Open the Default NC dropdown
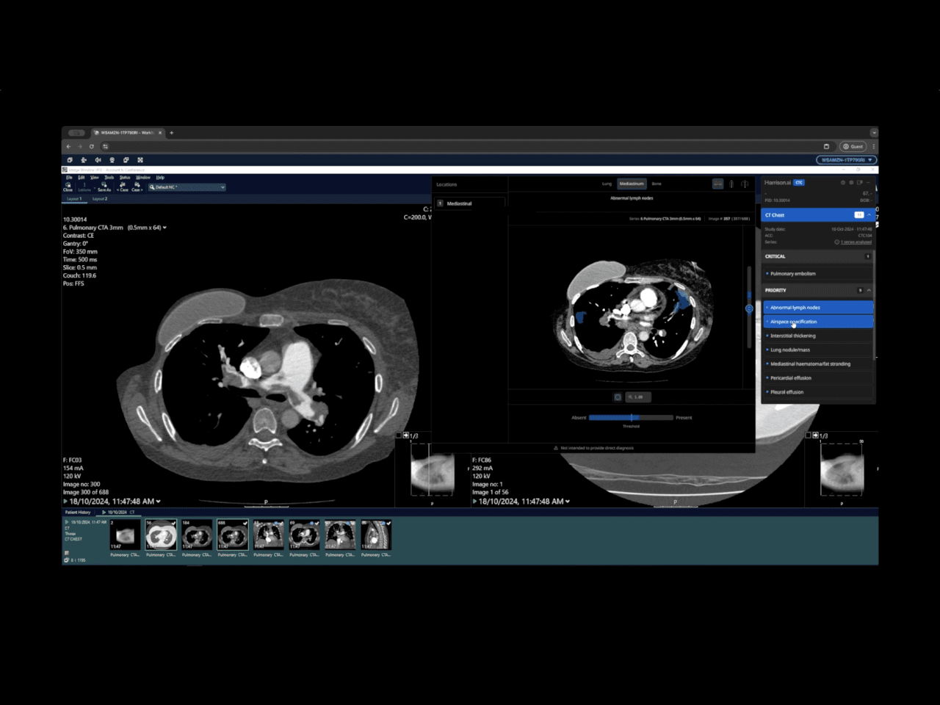This screenshot has width=940, height=705. (222, 187)
